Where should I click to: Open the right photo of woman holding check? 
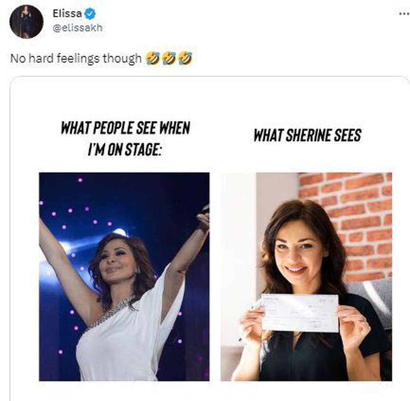(x=306, y=276)
